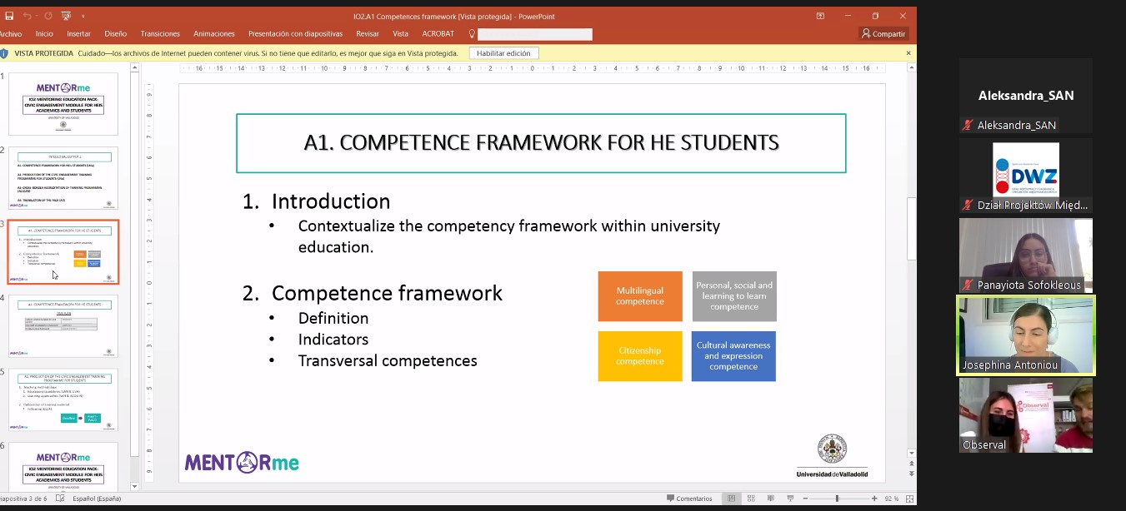Select slide 6 thumbnail at bottom
Screen dimensions: 1126x511
63,466
